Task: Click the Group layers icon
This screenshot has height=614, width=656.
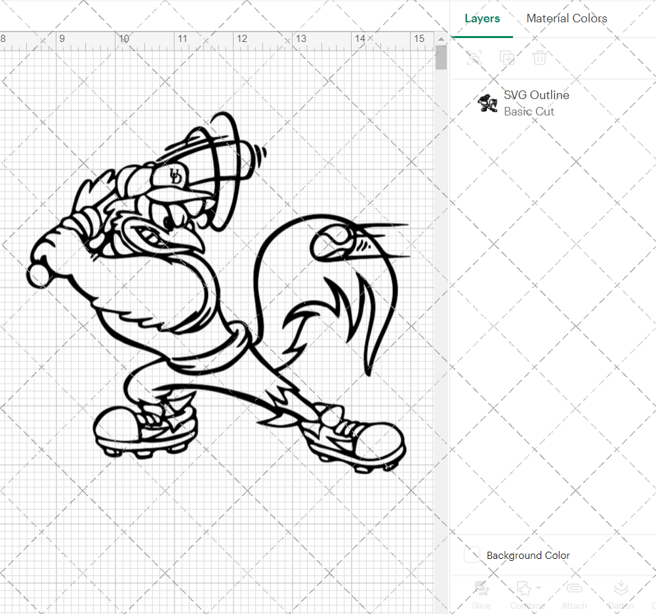Action: (x=474, y=58)
